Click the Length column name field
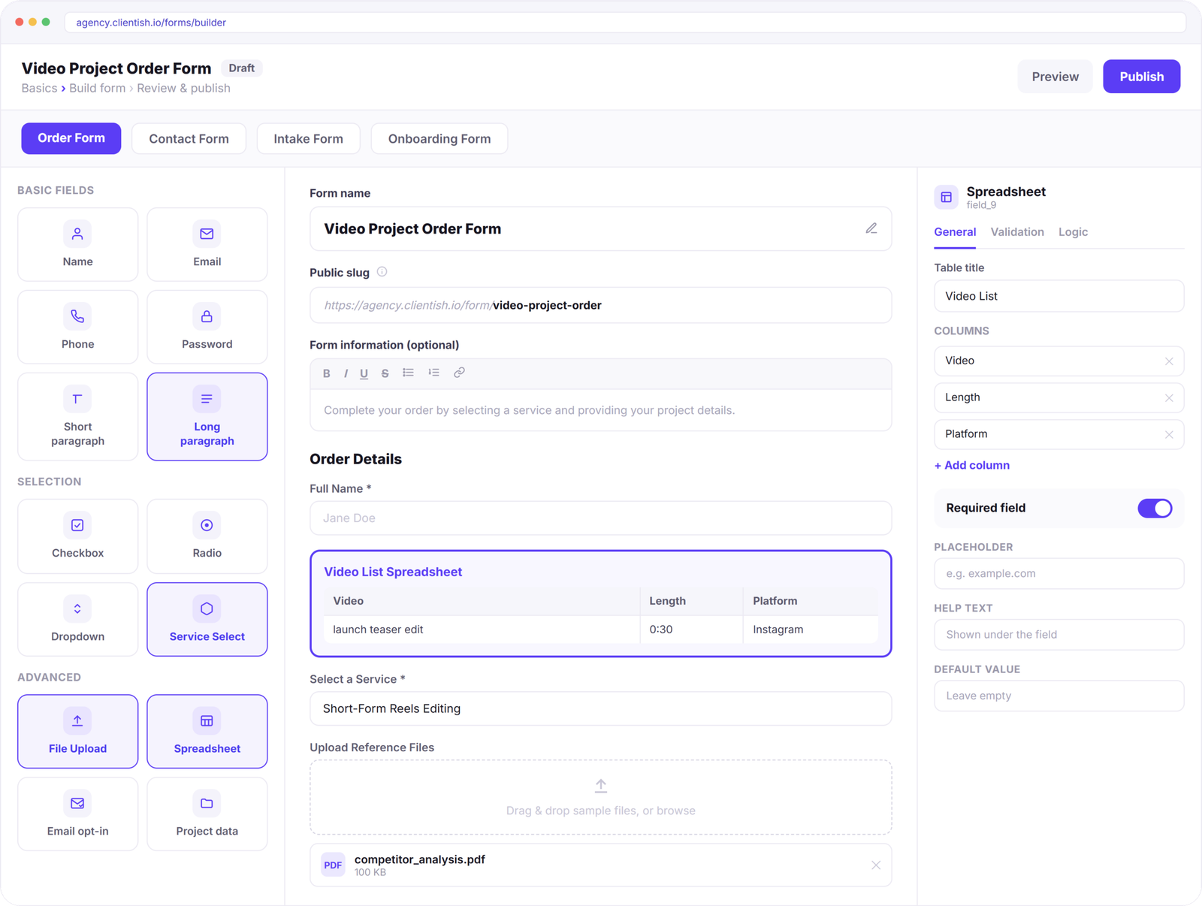Screen dimensions: 1202x906 [x=1059, y=398]
